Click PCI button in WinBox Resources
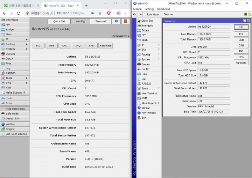This screenshot has width=252, height=178. (x=241, y=34)
